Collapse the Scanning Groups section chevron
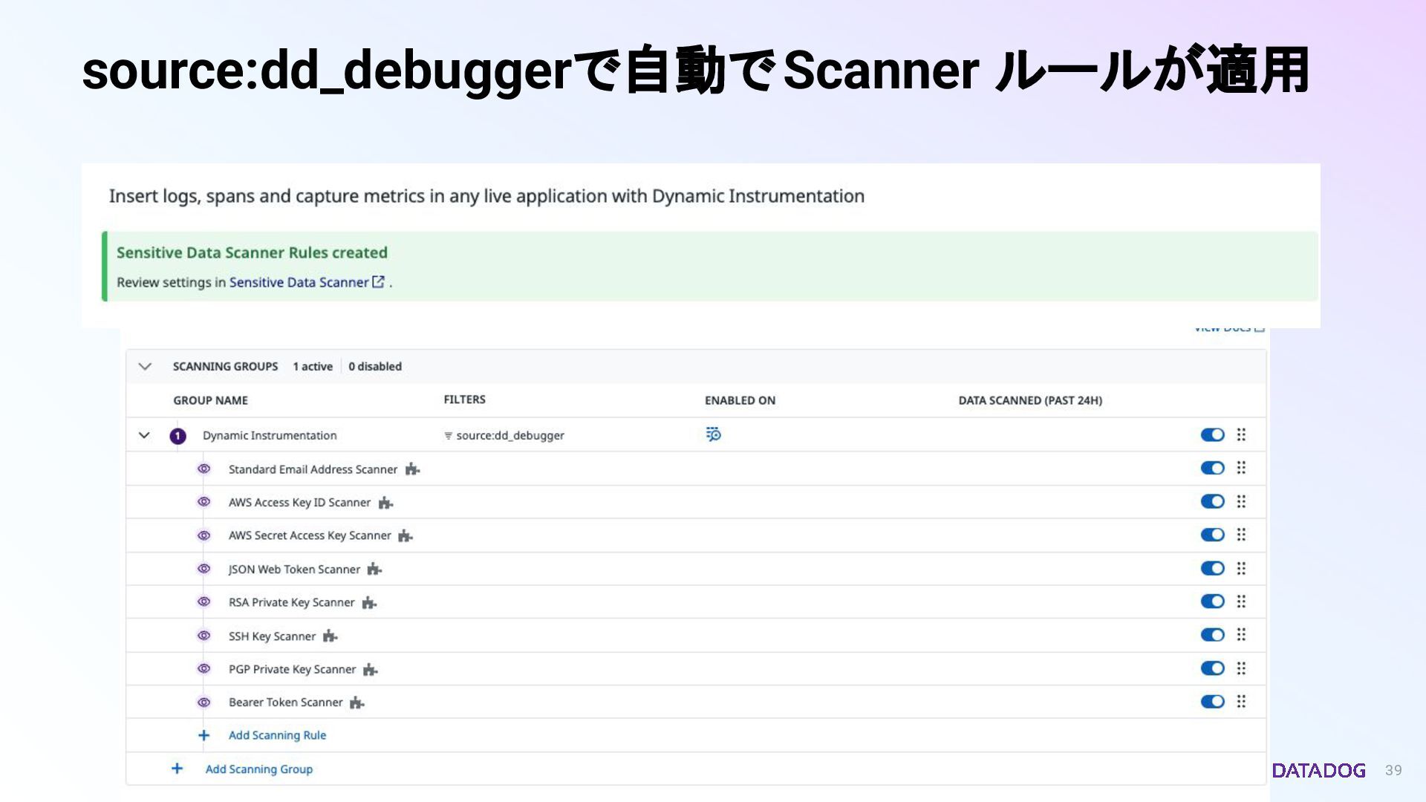Screen dimensions: 1426x802 (x=145, y=366)
